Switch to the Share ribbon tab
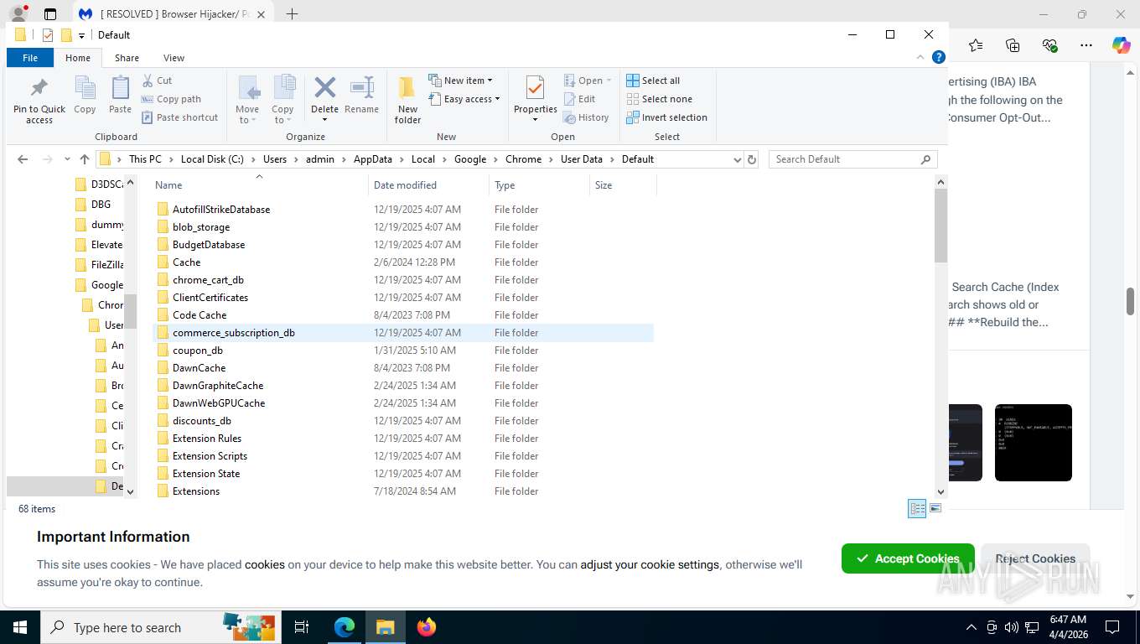This screenshot has height=644, width=1140. 127,58
